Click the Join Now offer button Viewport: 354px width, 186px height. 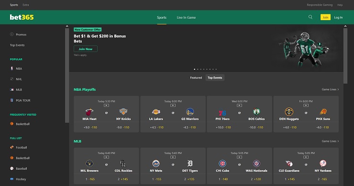click(86, 49)
